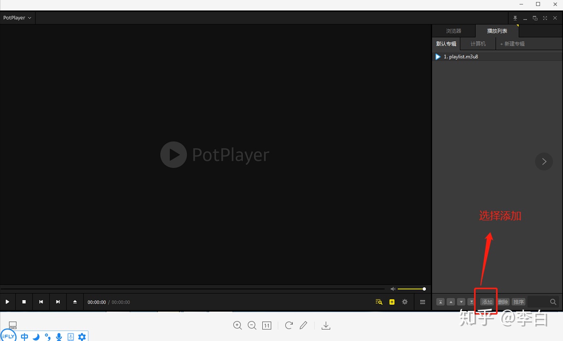
Task: Go to next image with right chevron
Action: coord(544,162)
